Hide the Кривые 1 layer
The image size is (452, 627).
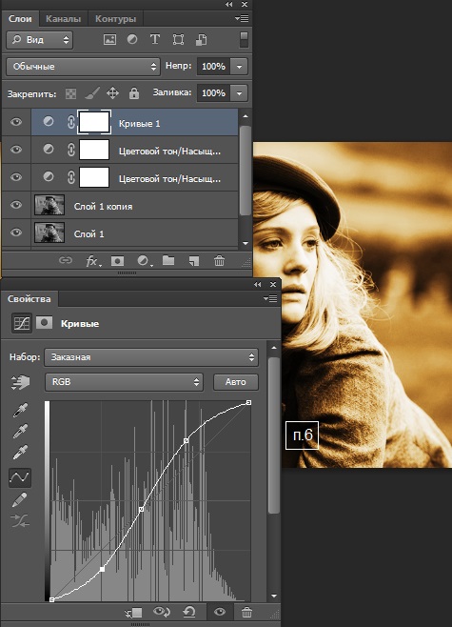pos(16,122)
